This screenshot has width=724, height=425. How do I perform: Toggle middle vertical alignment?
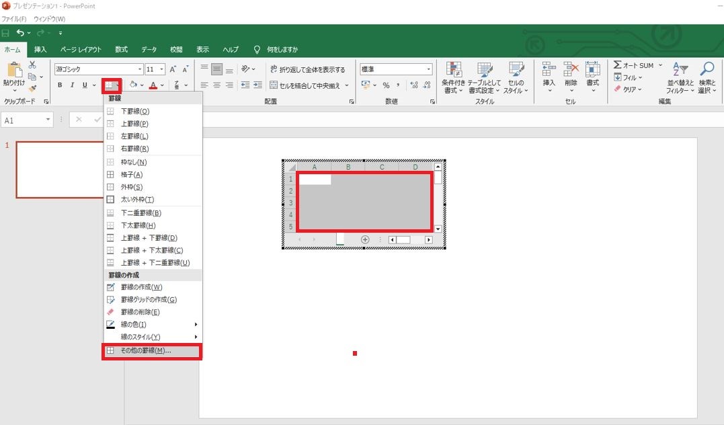coord(216,69)
